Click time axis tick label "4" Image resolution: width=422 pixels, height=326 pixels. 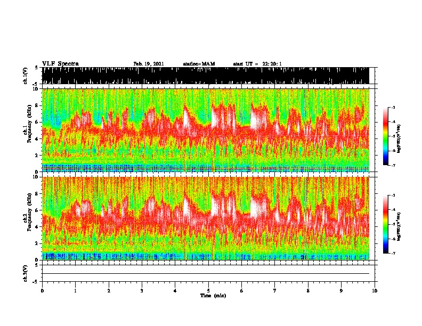(x=175, y=290)
